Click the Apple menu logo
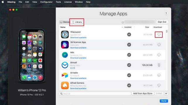 click(3, 2)
